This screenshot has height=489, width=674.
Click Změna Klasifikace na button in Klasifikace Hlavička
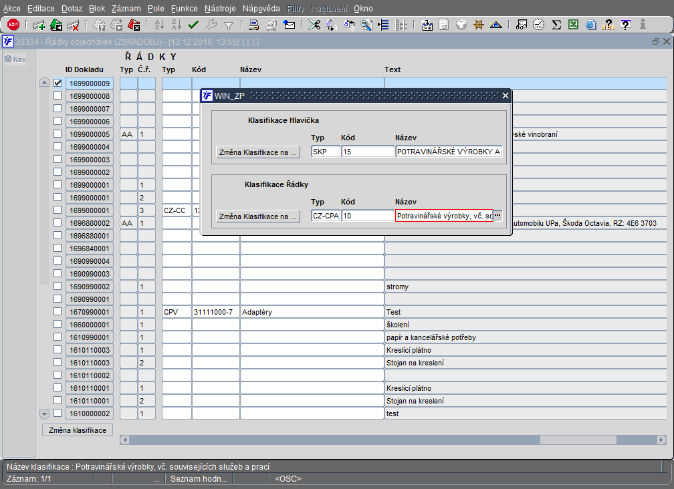pyautogui.click(x=258, y=152)
